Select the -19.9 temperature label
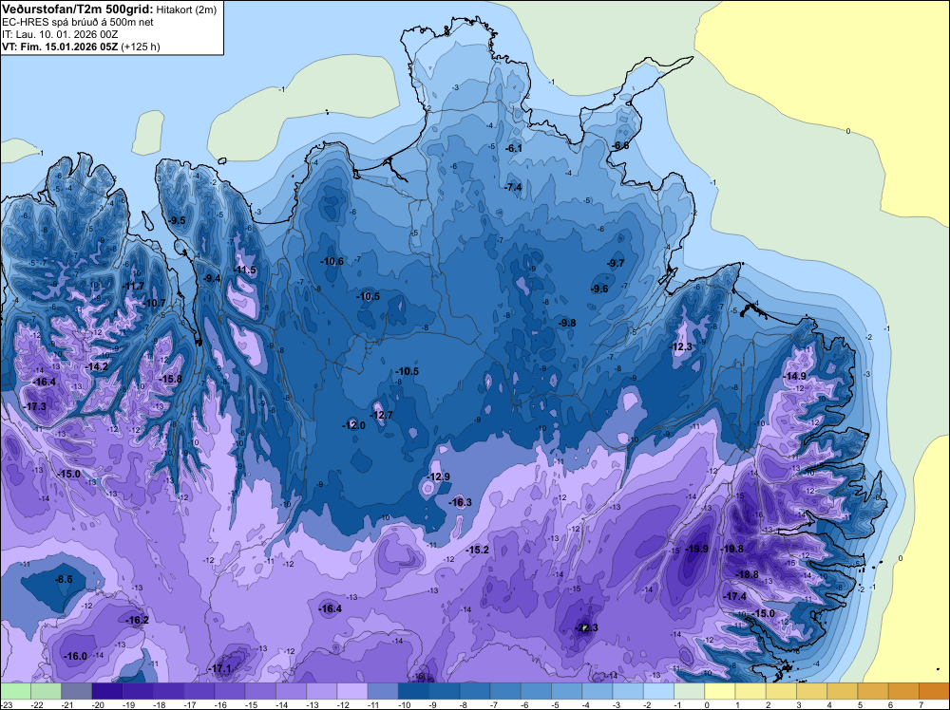The width and height of the screenshot is (950, 710). pos(696,549)
